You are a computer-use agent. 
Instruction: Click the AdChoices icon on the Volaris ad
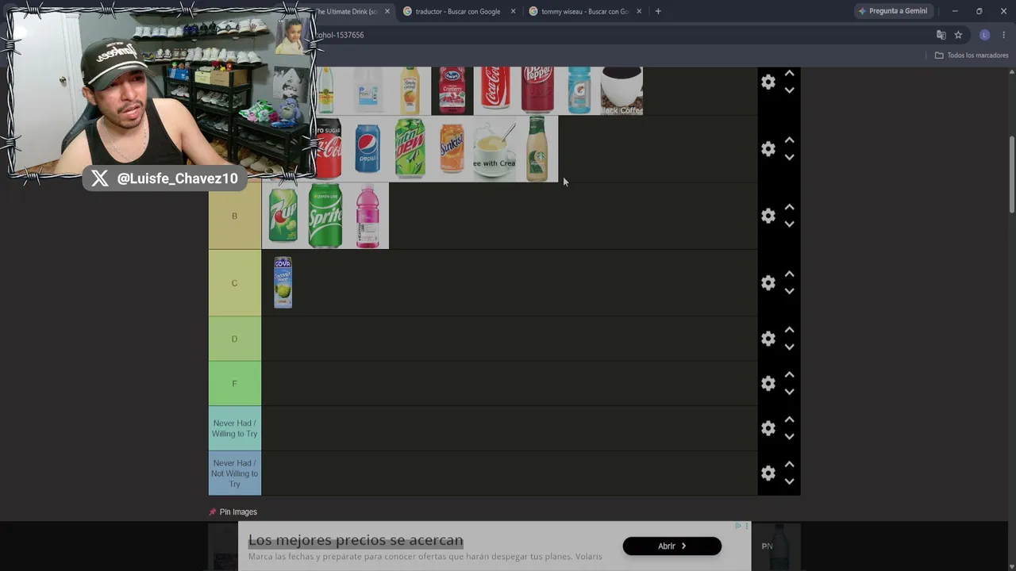coord(738,526)
